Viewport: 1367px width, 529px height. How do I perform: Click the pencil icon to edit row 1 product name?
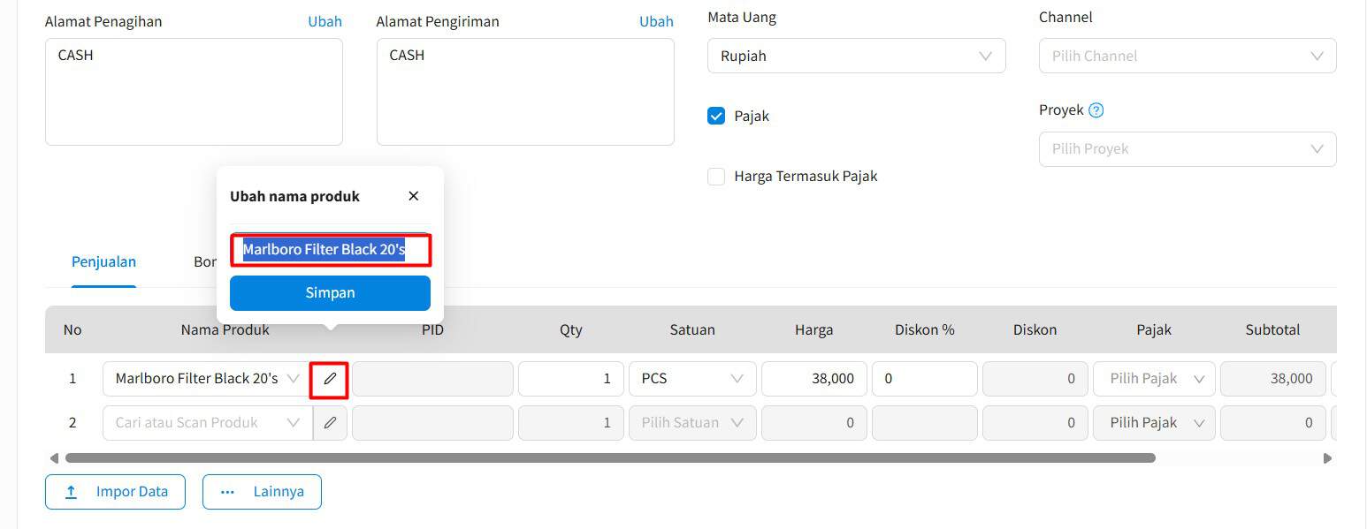(x=329, y=378)
